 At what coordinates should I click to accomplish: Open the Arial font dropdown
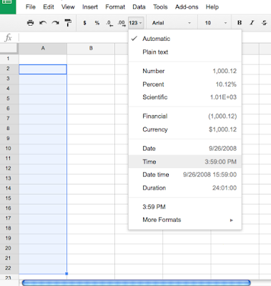tap(172, 23)
